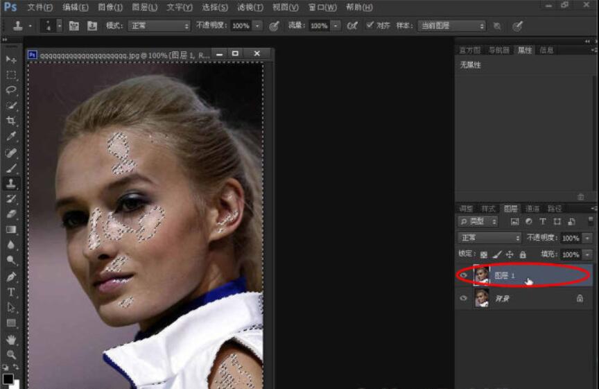The height and width of the screenshot is (389, 599).
Task: Toggle lock image pixels brush icon
Action: click(x=497, y=254)
